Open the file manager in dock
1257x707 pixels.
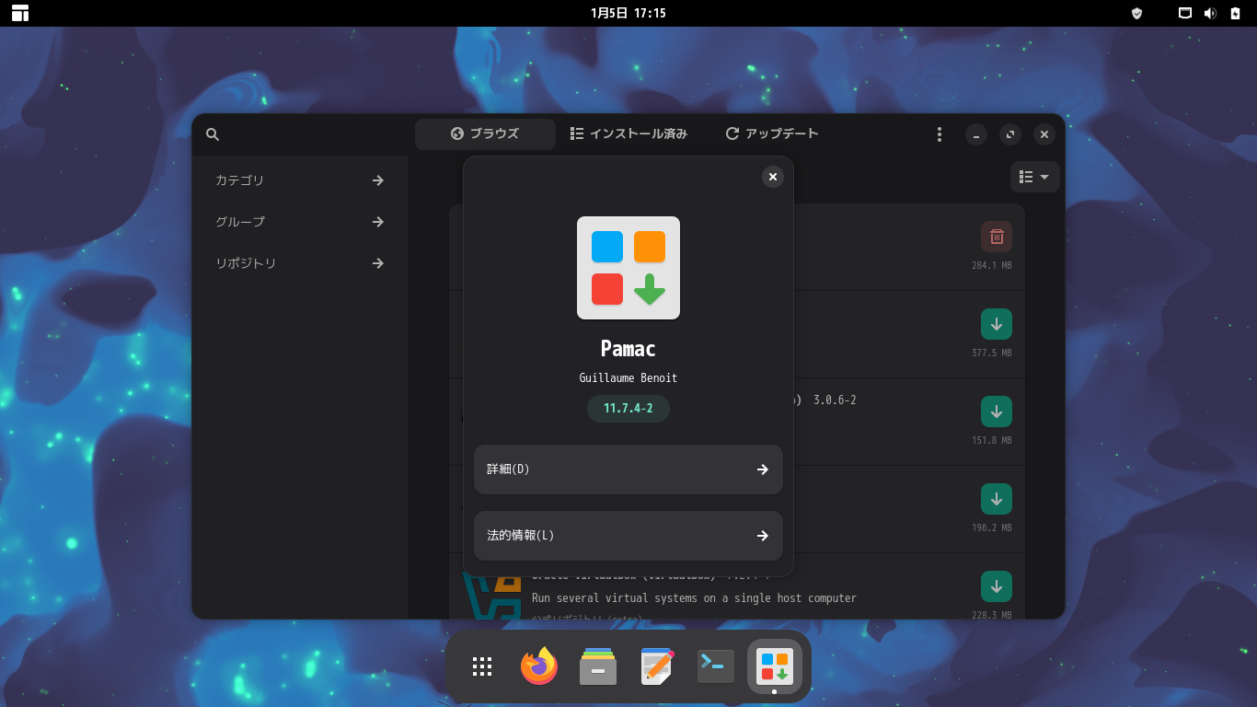coord(598,666)
